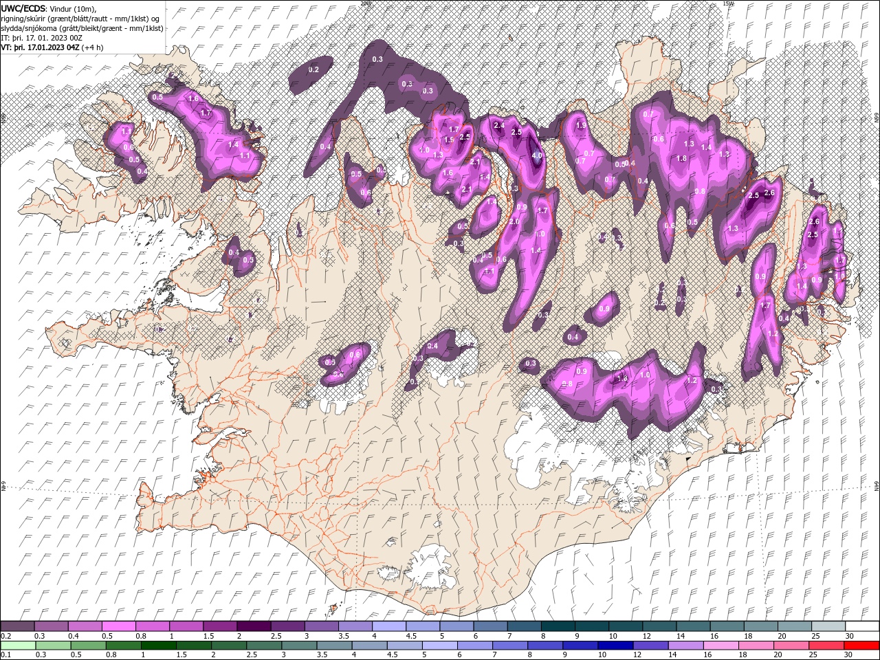Click the 20W longitude label
Image resolution: width=880 pixels, height=660 pixels.
pos(364,3)
